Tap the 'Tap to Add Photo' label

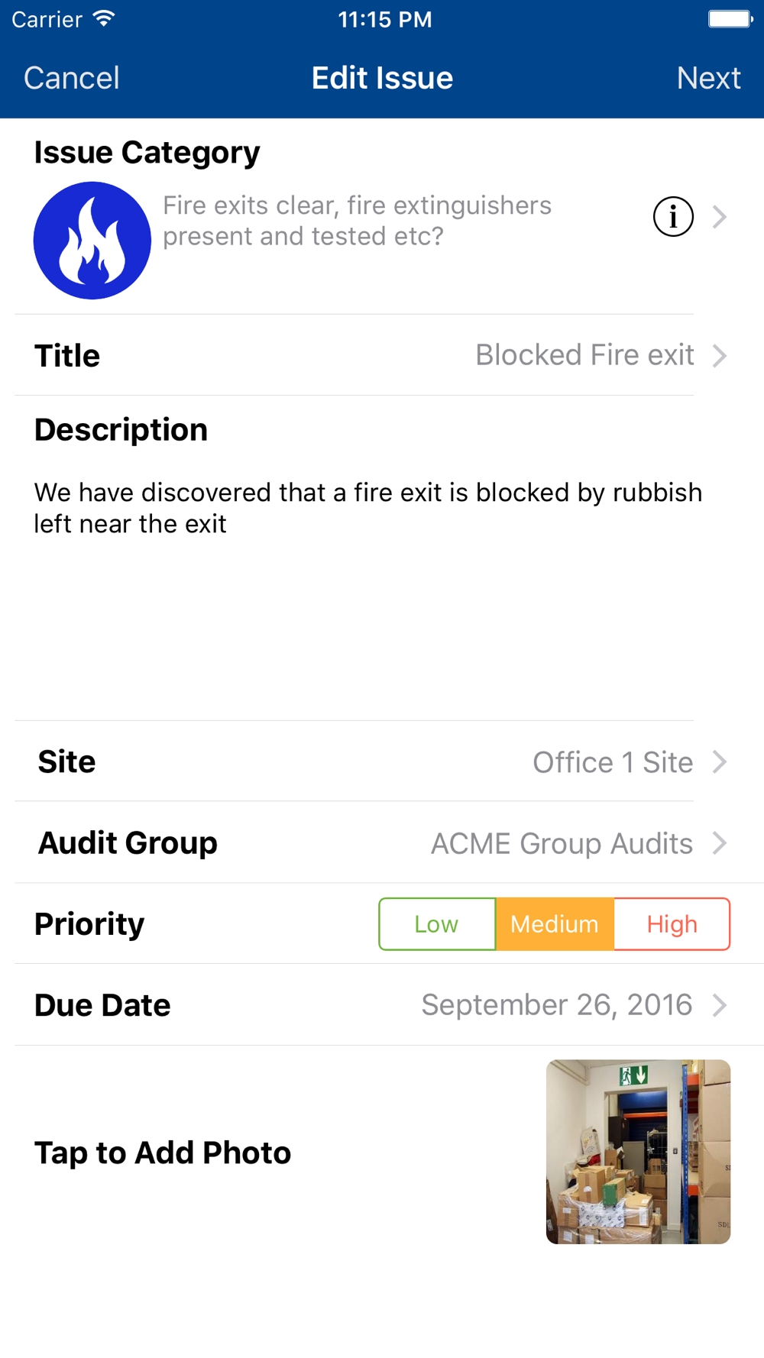(163, 1153)
